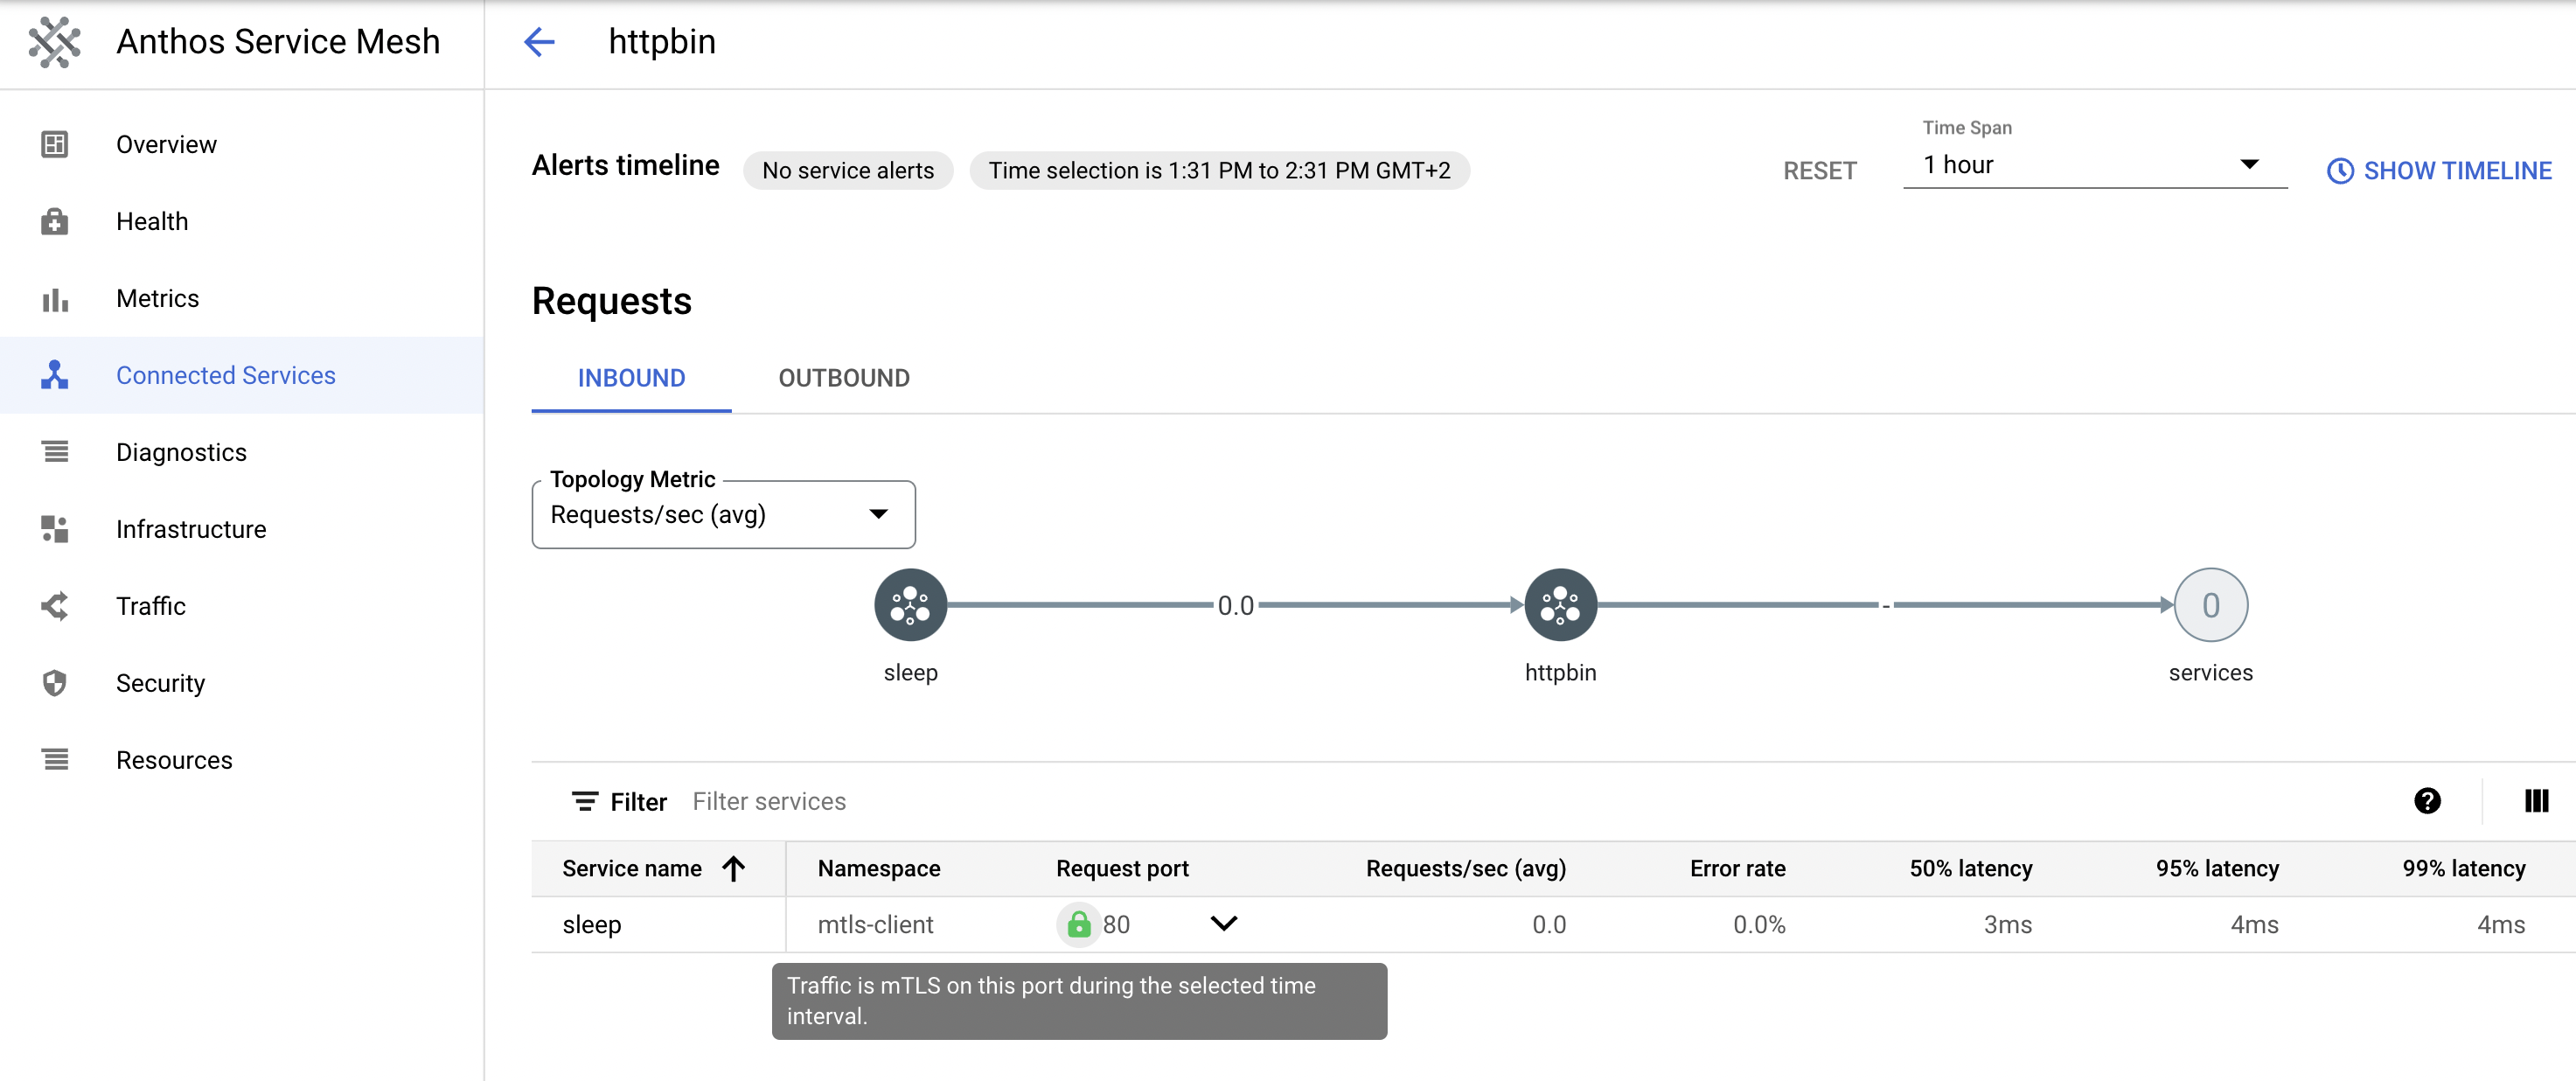Click the httpbin service node in topology
This screenshot has height=1081, width=2576.
pyautogui.click(x=1560, y=605)
